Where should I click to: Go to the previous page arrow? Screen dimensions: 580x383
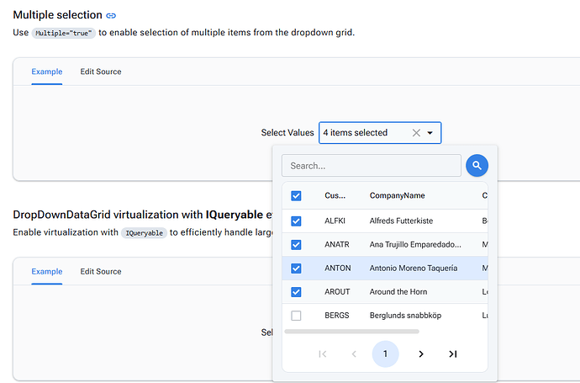coord(354,354)
